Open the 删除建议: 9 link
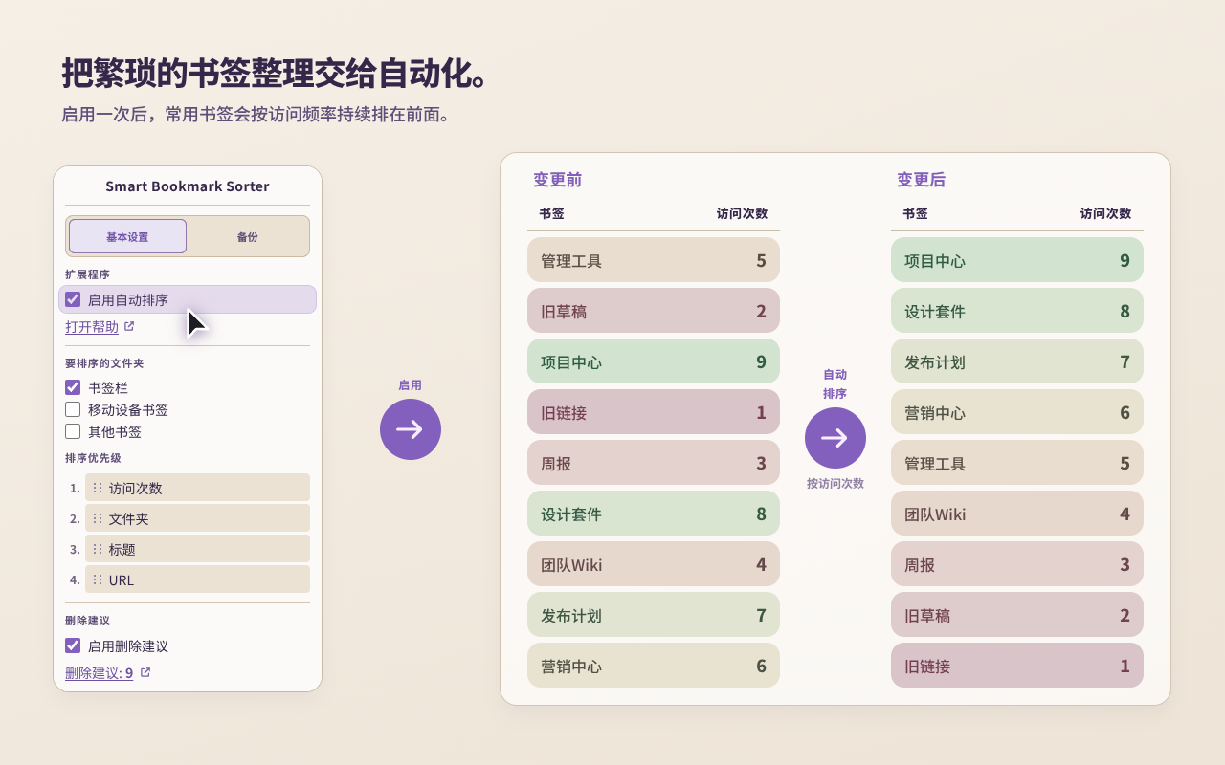 pyautogui.click(x=99, y=673)
